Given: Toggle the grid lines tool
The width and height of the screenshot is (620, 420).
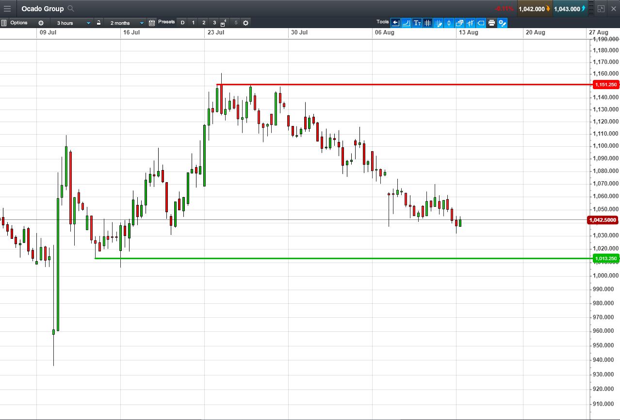Looking at the screenshot, I should (427, 23).
